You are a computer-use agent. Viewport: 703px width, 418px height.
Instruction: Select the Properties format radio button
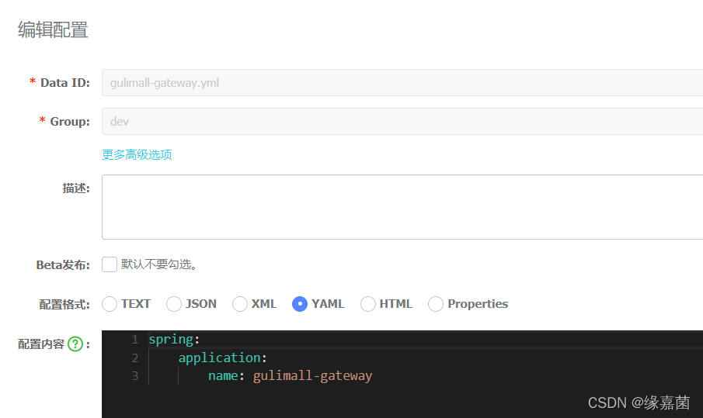436,304
